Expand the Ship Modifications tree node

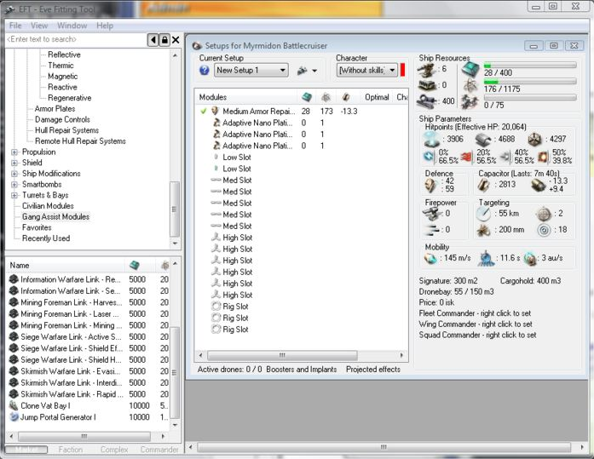point(14,174)
